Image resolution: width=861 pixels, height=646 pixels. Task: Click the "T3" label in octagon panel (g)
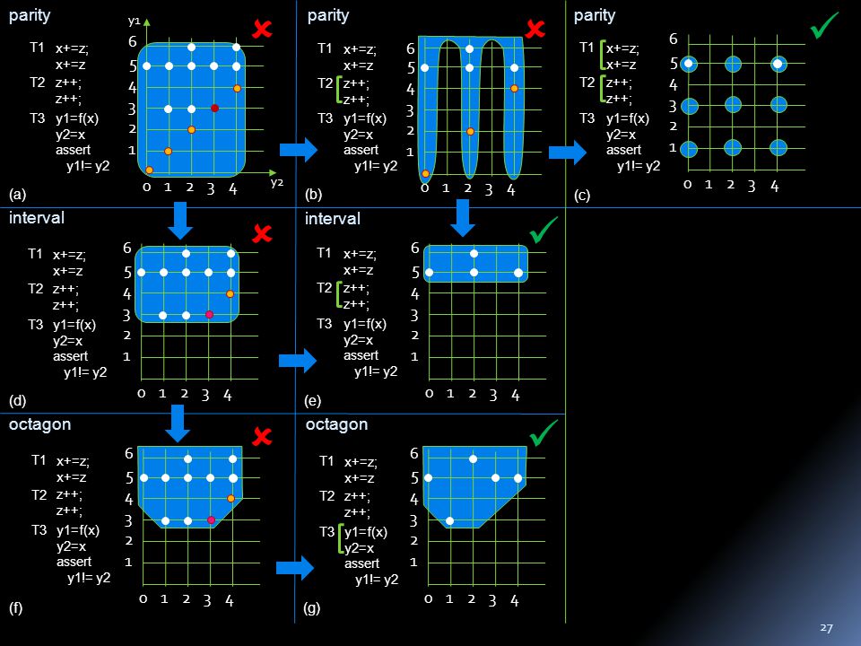[x=326, y=532]
